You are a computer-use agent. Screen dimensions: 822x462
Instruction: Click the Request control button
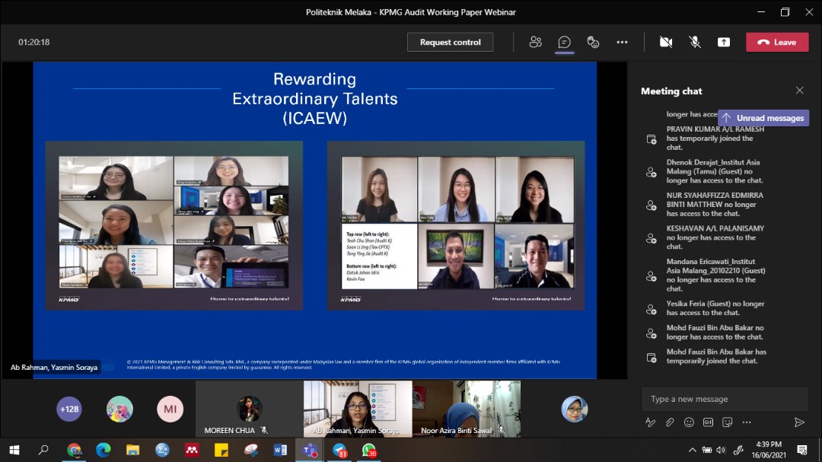(x=450, y=42)
